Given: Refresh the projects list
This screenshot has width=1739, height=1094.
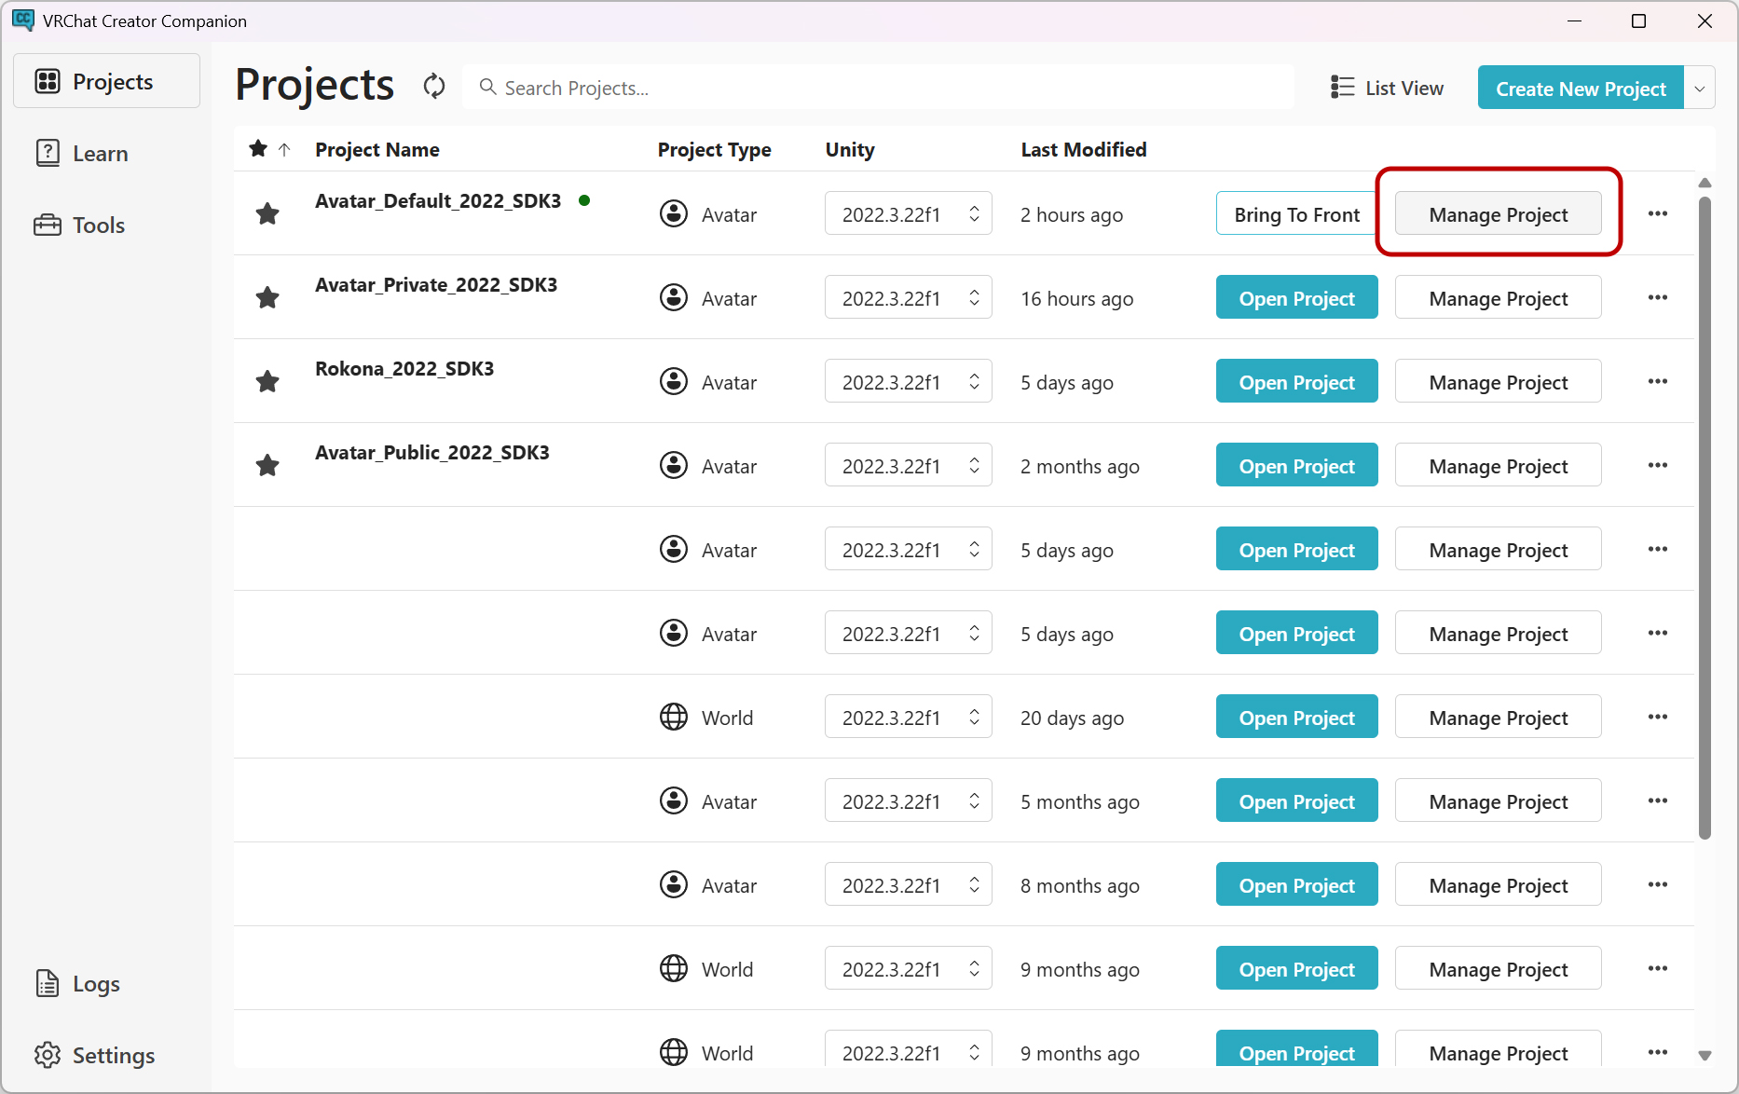Looking at the screenshot, I should point(434,87).
